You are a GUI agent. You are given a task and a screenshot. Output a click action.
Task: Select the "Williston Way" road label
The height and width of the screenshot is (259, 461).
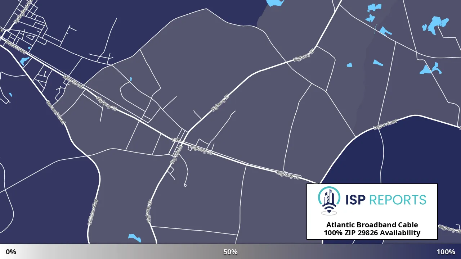pos(93,212)
